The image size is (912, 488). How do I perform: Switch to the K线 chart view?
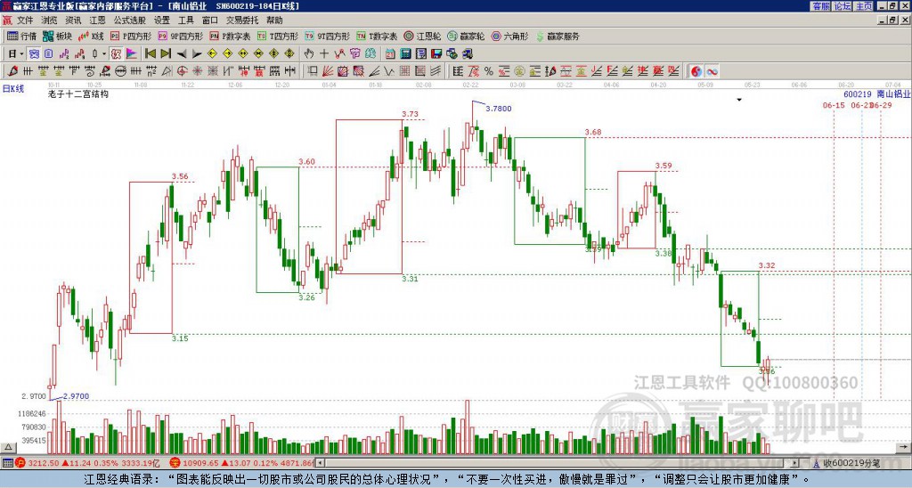pyautogui.click(x=92, y=36)
